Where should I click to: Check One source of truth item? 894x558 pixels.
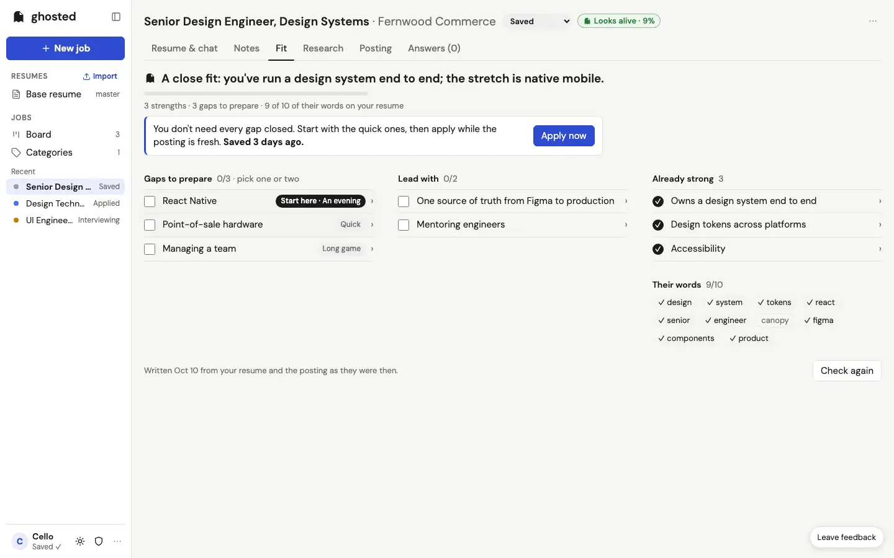point(404,201)
